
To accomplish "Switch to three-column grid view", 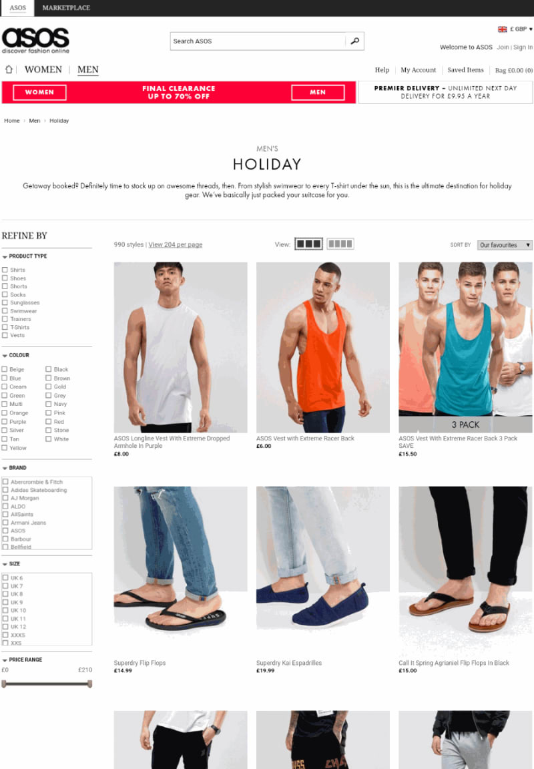I will point(308,244).
